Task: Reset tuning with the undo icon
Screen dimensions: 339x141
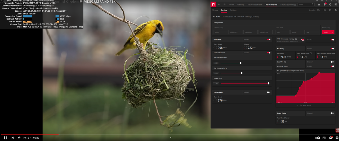Action: coord(336,10)
